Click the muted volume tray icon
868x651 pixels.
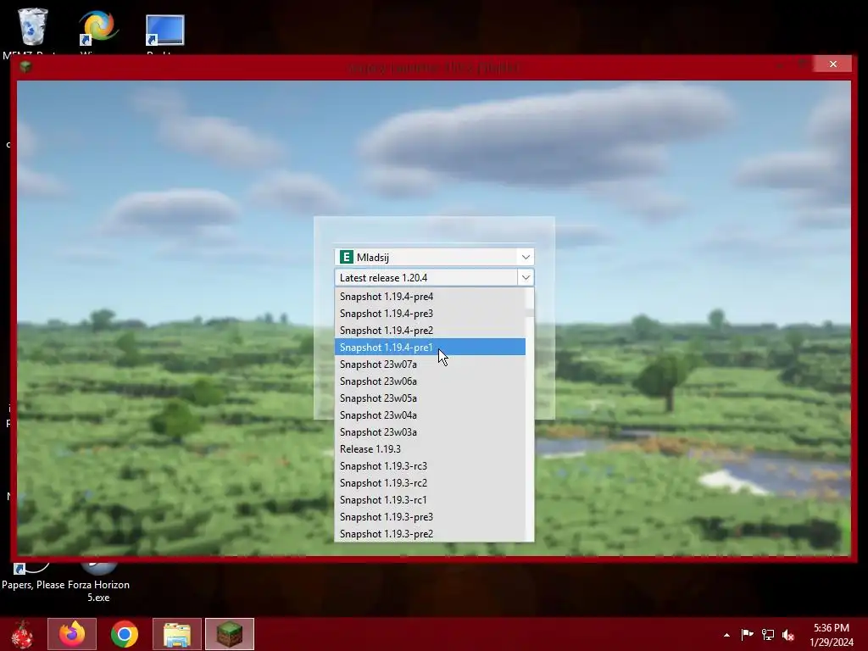coord(788,634)
